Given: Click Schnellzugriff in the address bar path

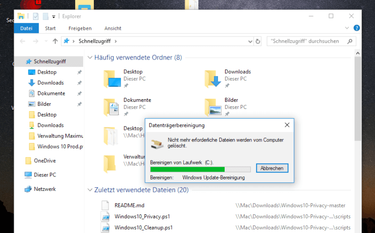Looking at the screenshot, I should coord(95,41).
